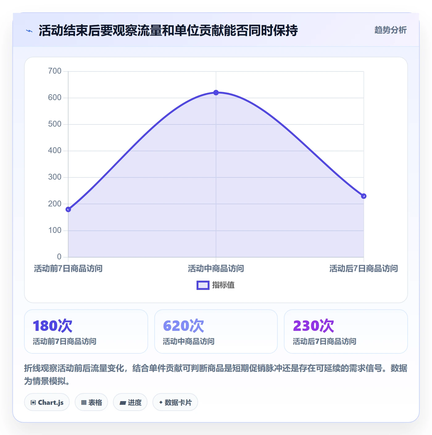The height and width of the screenshot is (435, 432).
Task: Click the x-axis label 活动中商品访问
Action: [x=216, y=269]
